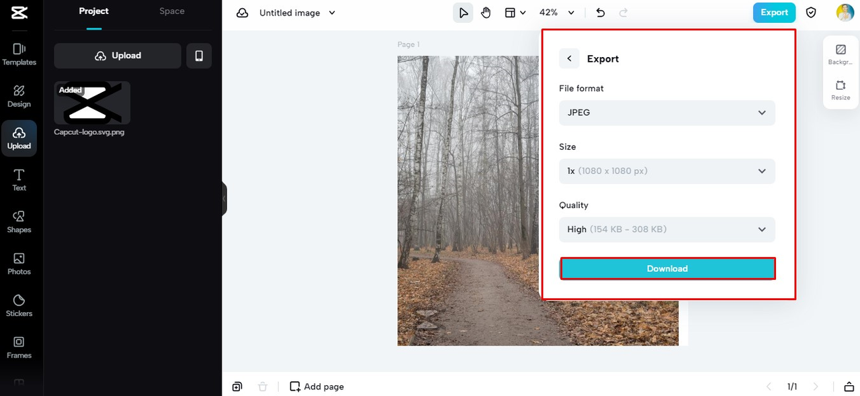The height and width of the screenshot is (396, 860).
Task: Switch to the Space tab
Action: [172, 11]
